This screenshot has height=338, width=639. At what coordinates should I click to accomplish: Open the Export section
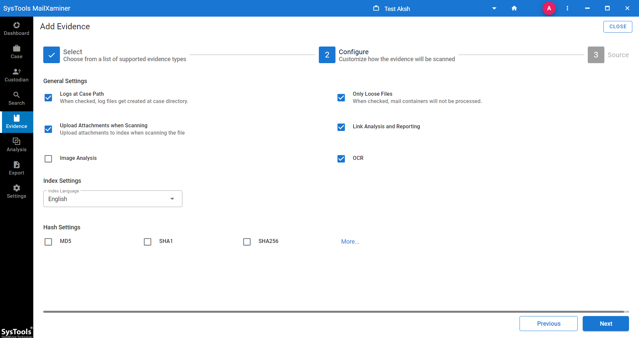pyautogui.click(x=16, y=168)
